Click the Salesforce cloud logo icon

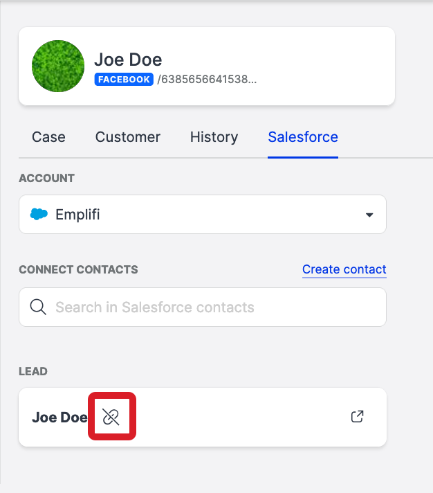click(x=39, y=215)
